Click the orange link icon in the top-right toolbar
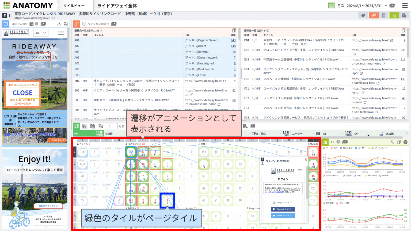Screen dimensions: 411x231 tap(374, 16)
